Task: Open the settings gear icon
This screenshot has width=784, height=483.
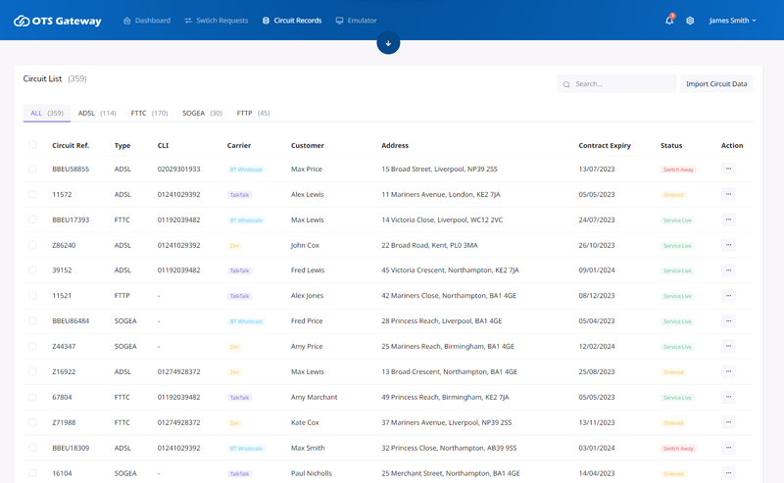Action: 690,21
